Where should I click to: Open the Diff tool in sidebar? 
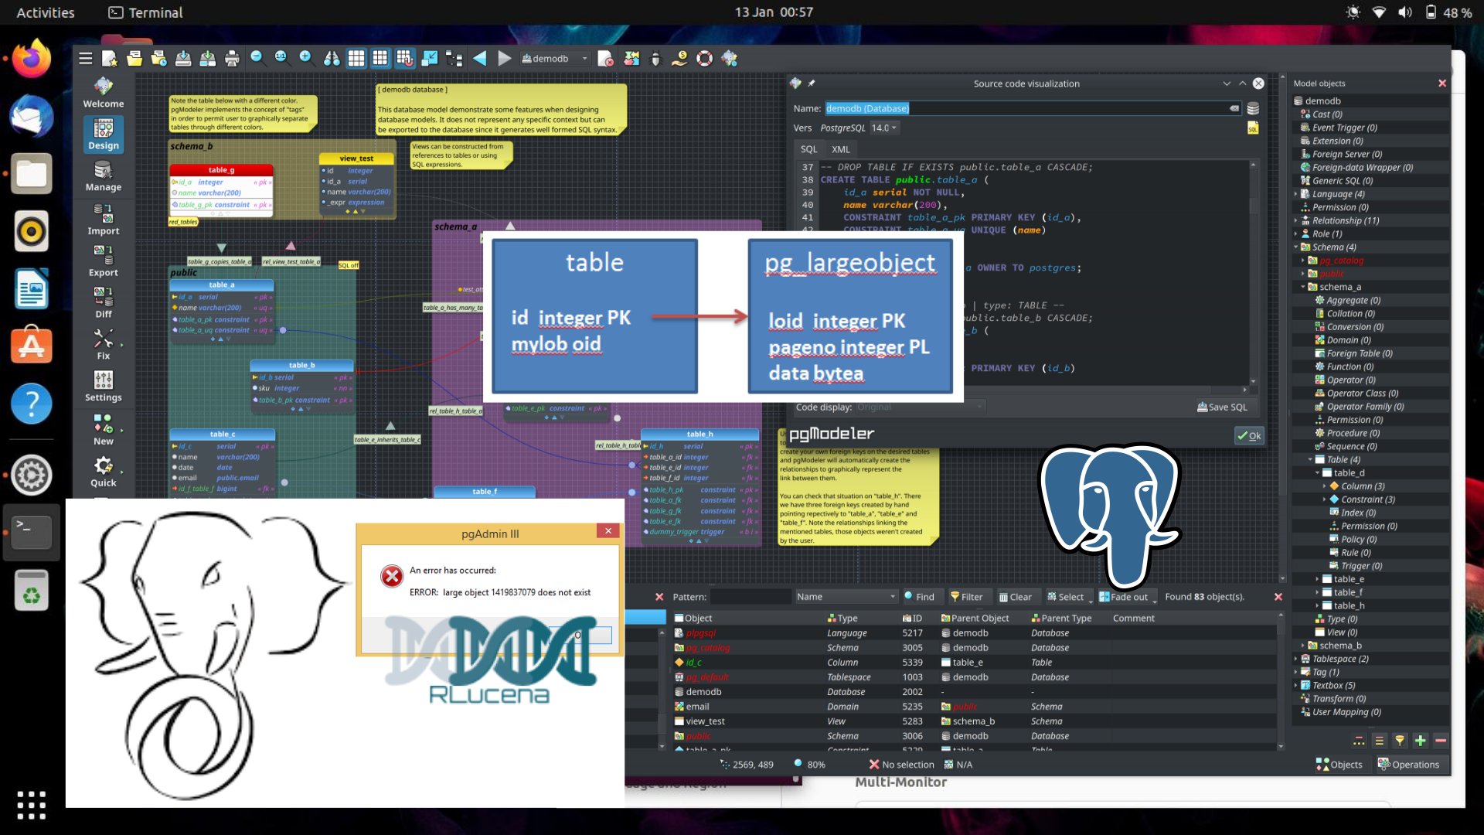(x=104, y=303)
